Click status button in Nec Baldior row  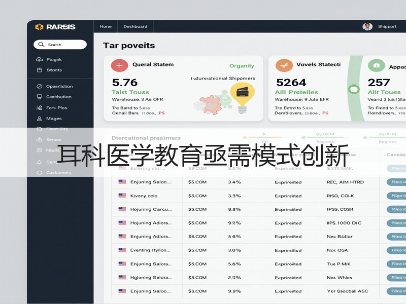(x=396, y=237)
